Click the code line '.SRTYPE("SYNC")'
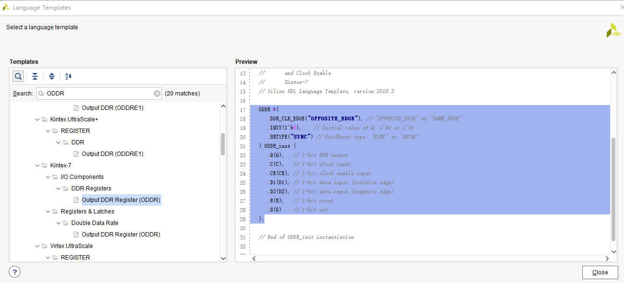 point(290,137)
